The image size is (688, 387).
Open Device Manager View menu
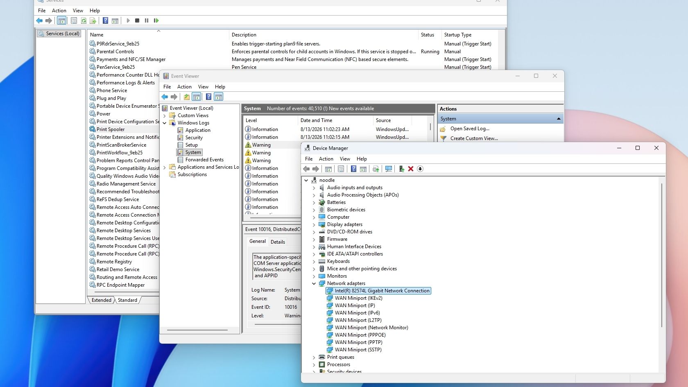click(x=345, y=159)
